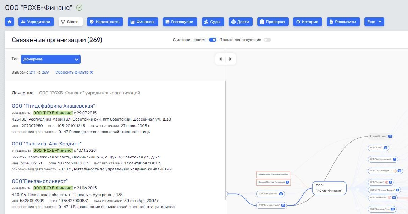The height and width of the screenshot is (214, 408).
Task: Select the Мамонтьева Ольга Николаевна person node
Action: coord(273,175)
